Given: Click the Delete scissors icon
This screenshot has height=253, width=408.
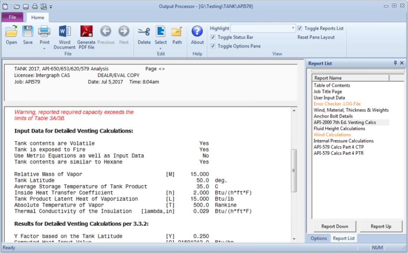Looking at the screenshot, I should (x=144, y=32).
